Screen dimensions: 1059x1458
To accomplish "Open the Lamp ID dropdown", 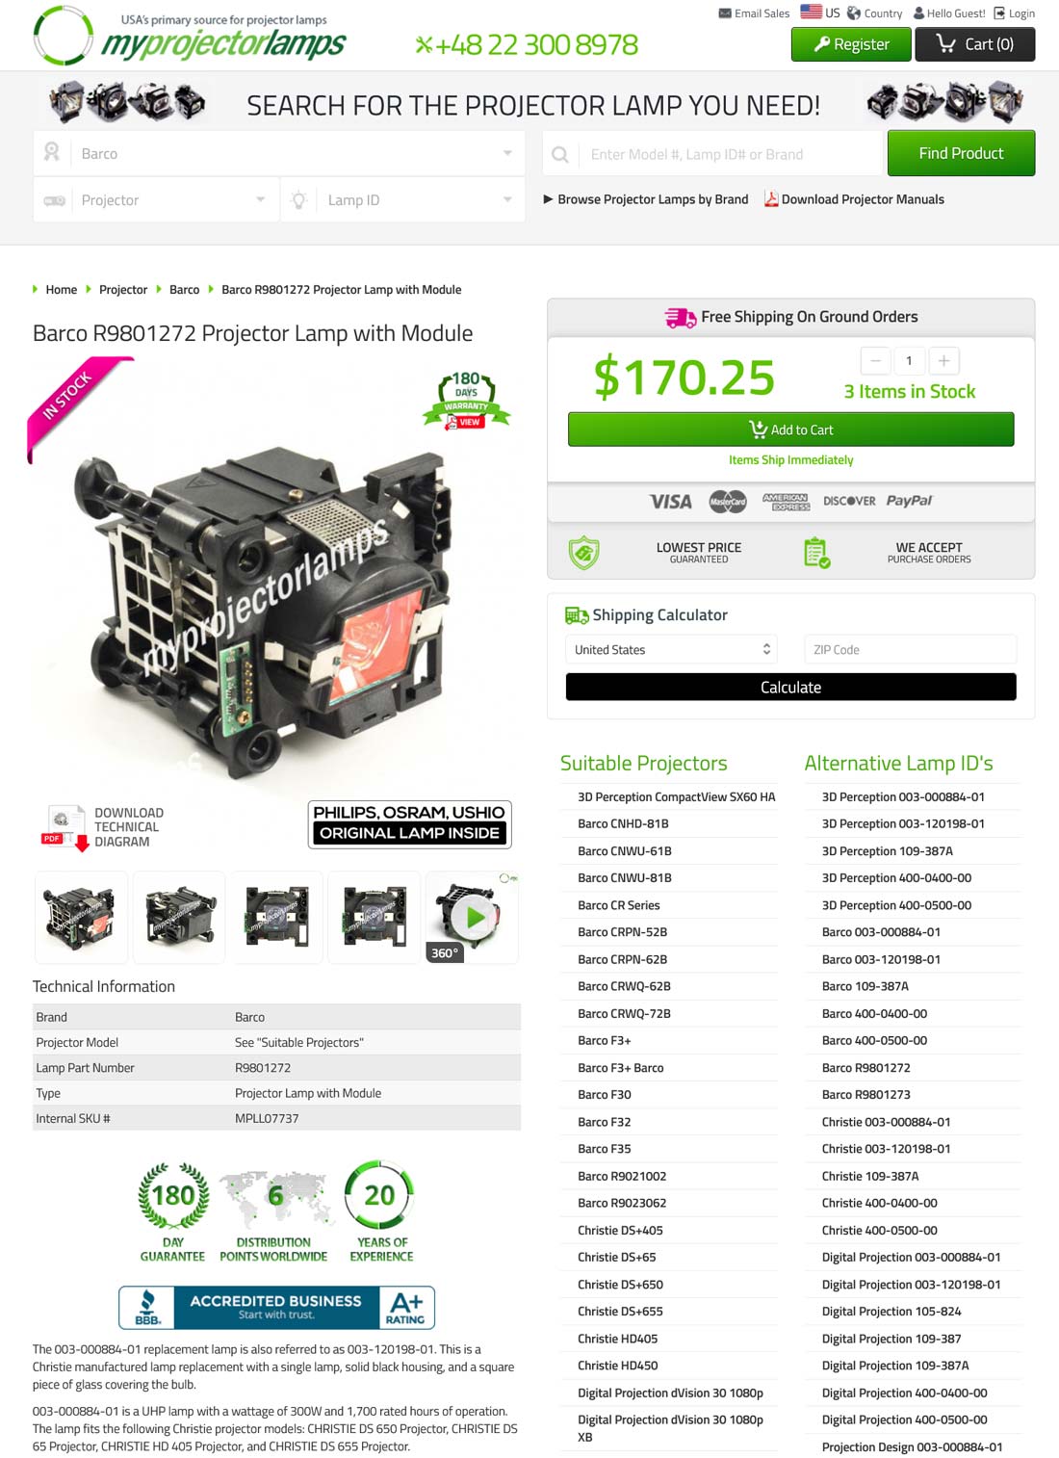I will (403, 199).
